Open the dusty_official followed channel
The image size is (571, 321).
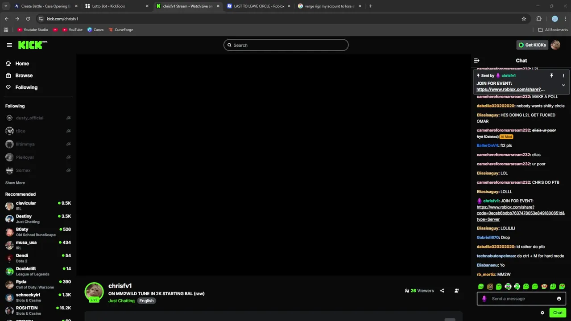(x=38, y=118)
